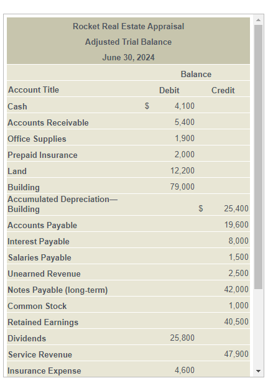
Task: Select Accumulated Depreciation—Building credit 25,400
Action: 236,208
